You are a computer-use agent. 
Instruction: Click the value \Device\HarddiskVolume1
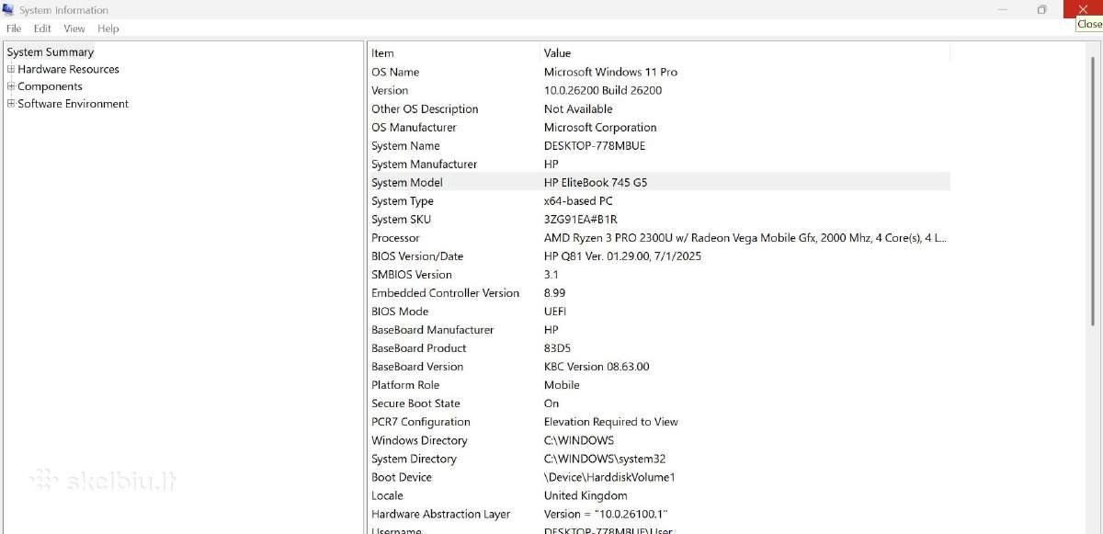[609, 476]
